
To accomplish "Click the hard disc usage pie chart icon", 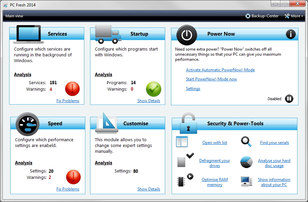I will coord(246,162).
